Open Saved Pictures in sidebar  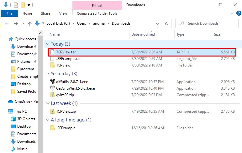[x=27, y=91]
